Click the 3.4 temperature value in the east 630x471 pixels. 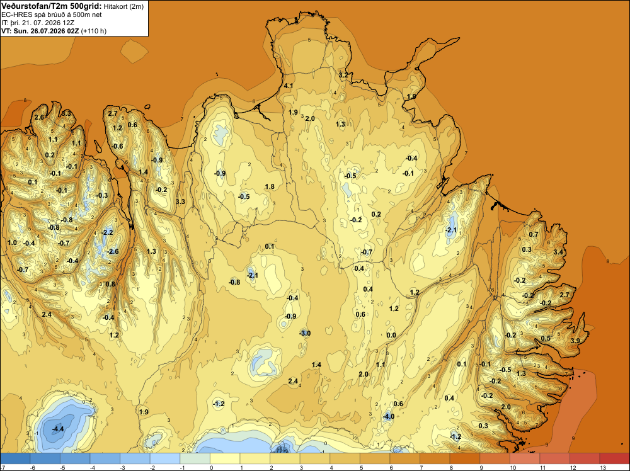click(558, 252)
